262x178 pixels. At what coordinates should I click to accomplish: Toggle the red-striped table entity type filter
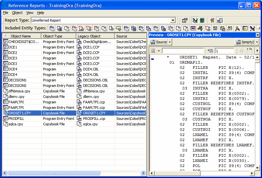pyautogui.click(x=193, y=28)
